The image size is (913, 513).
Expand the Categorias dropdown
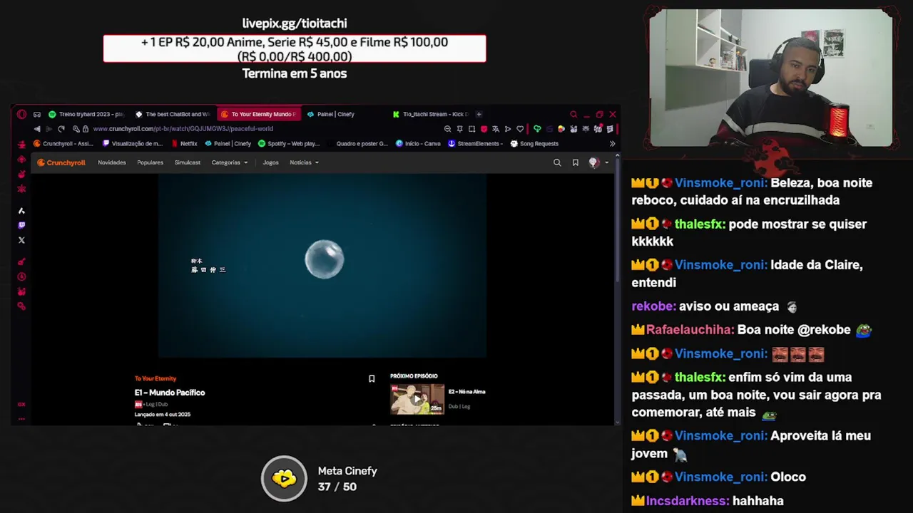[x=230, y=162]
